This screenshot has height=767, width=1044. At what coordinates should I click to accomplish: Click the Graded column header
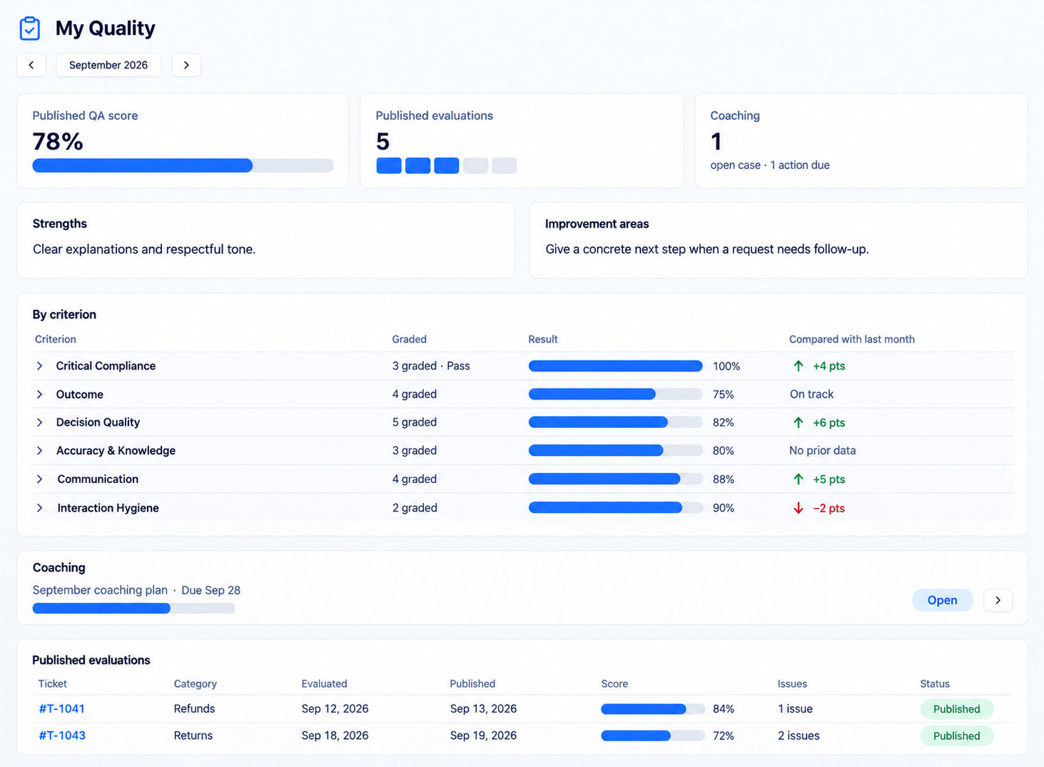(x=409, y=340)
